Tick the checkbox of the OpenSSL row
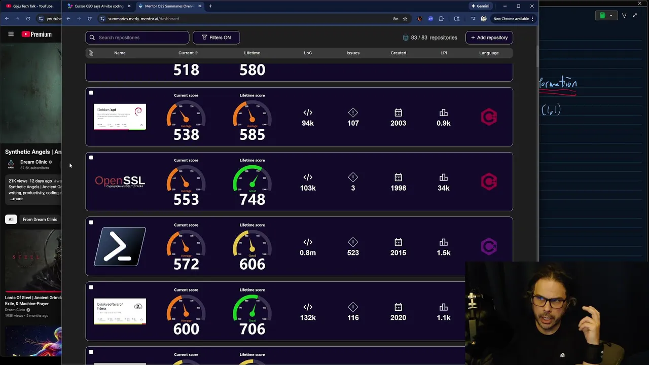649x365 pixels. 91,158
